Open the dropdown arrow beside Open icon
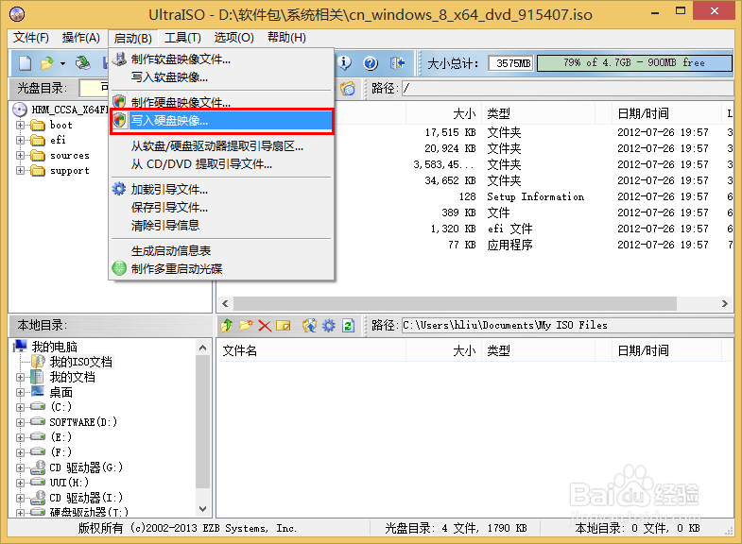This screenshot has width=742, height=544. 62,63
